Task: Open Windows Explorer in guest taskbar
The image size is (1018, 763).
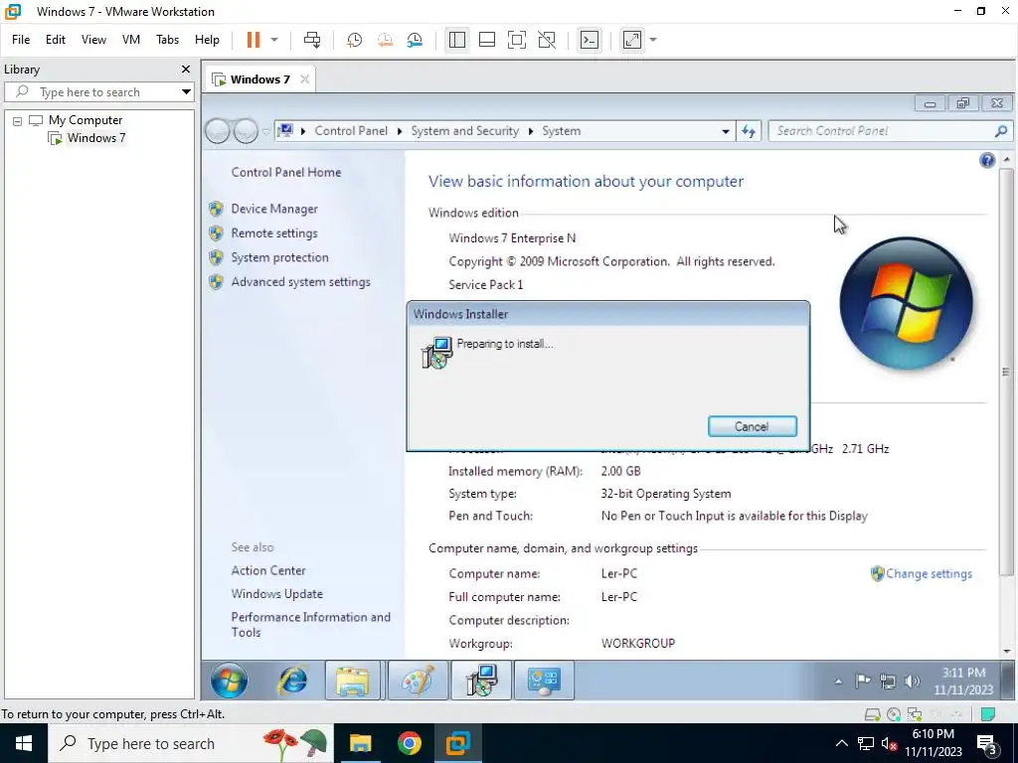Action: click(x=353, y=682)
